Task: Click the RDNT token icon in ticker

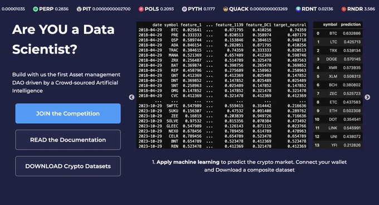Action: (x=298, y=9)
